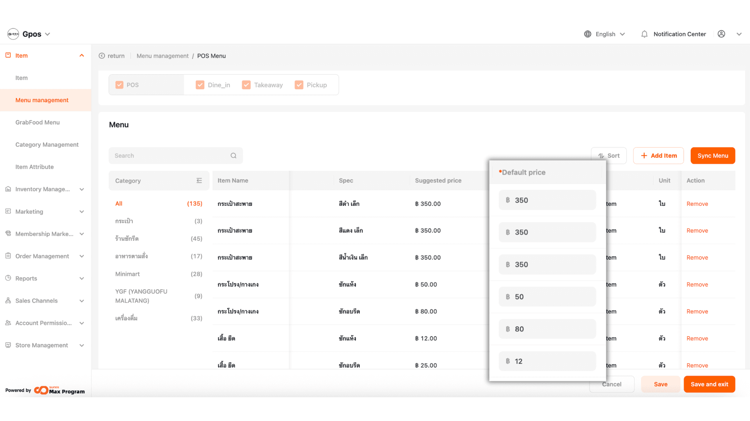750x421 pixels.
Task: Click the Sync Menu button
Action: click(712, 156)
